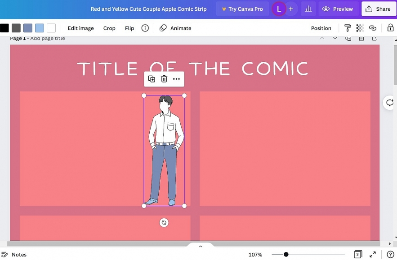This screenshot has width=397, height=260.
Task: Open the three-dots more options menu
Action: [x=176, y=79]
